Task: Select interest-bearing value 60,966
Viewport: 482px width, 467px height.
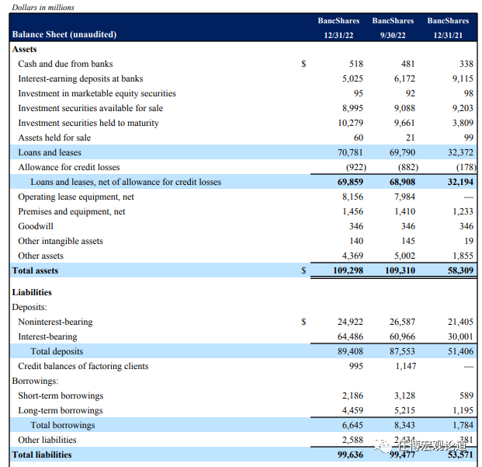Action: (402, 336)
